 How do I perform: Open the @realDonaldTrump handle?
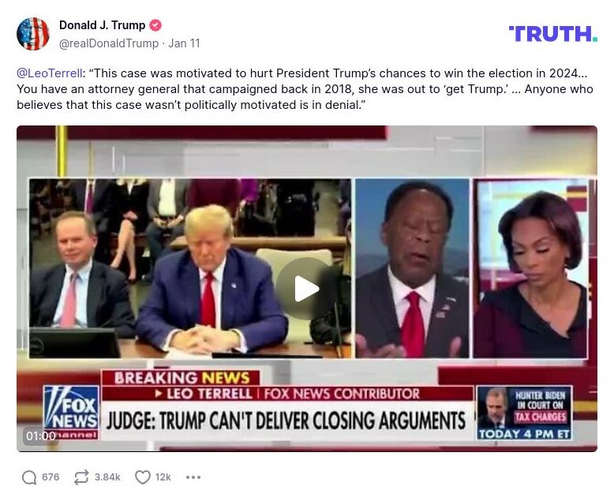(109, 43)
